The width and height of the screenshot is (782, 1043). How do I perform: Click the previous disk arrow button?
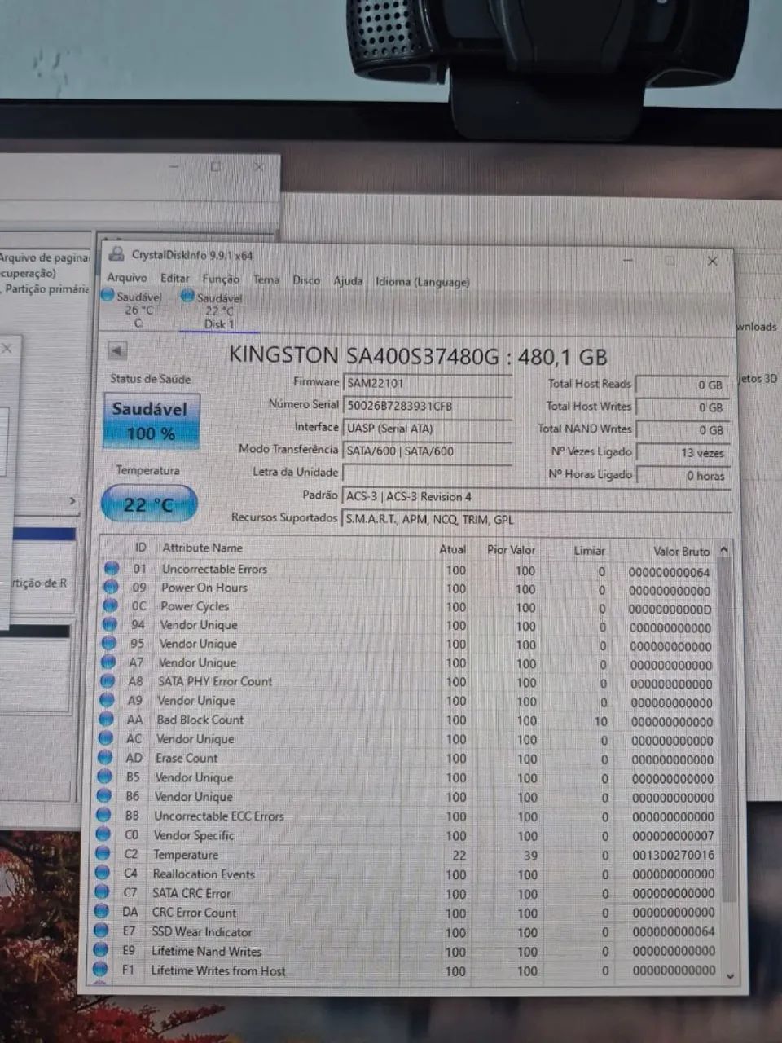tap(117, 350)
